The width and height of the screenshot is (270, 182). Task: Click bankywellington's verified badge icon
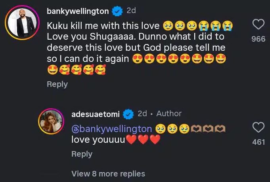point(117,11)
